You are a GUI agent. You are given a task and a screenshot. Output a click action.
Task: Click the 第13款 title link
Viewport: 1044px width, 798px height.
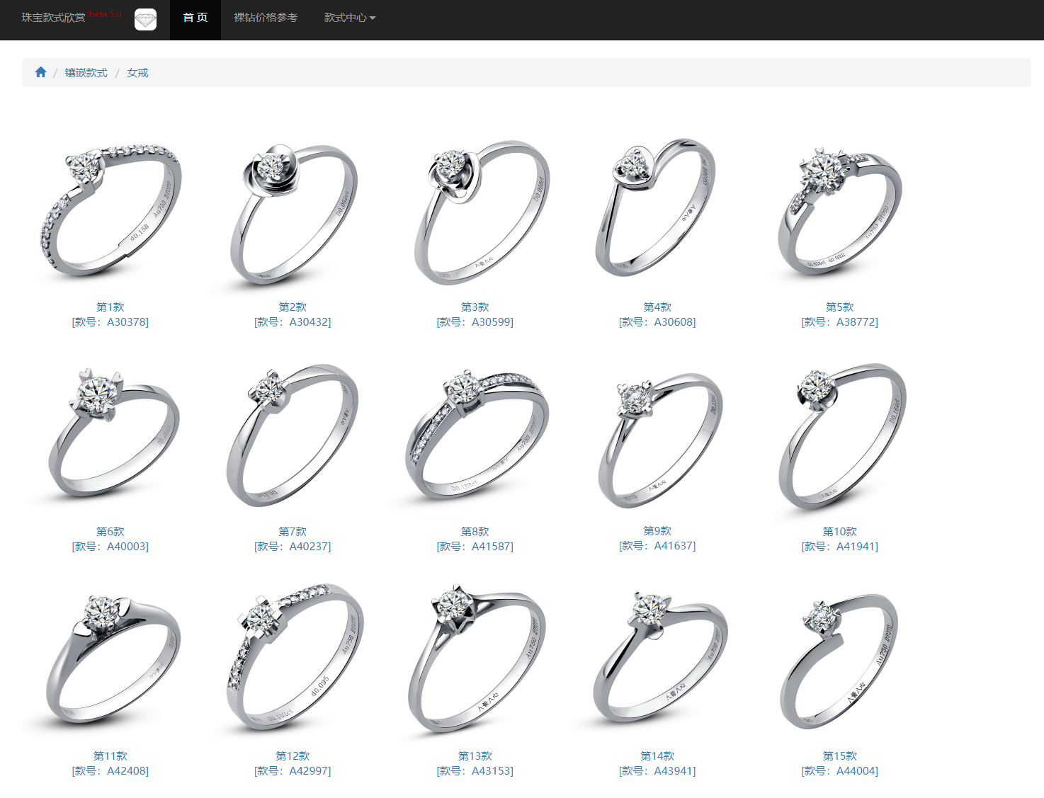tap(475, 756)
